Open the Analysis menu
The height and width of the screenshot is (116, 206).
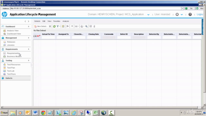click(66, 21)
